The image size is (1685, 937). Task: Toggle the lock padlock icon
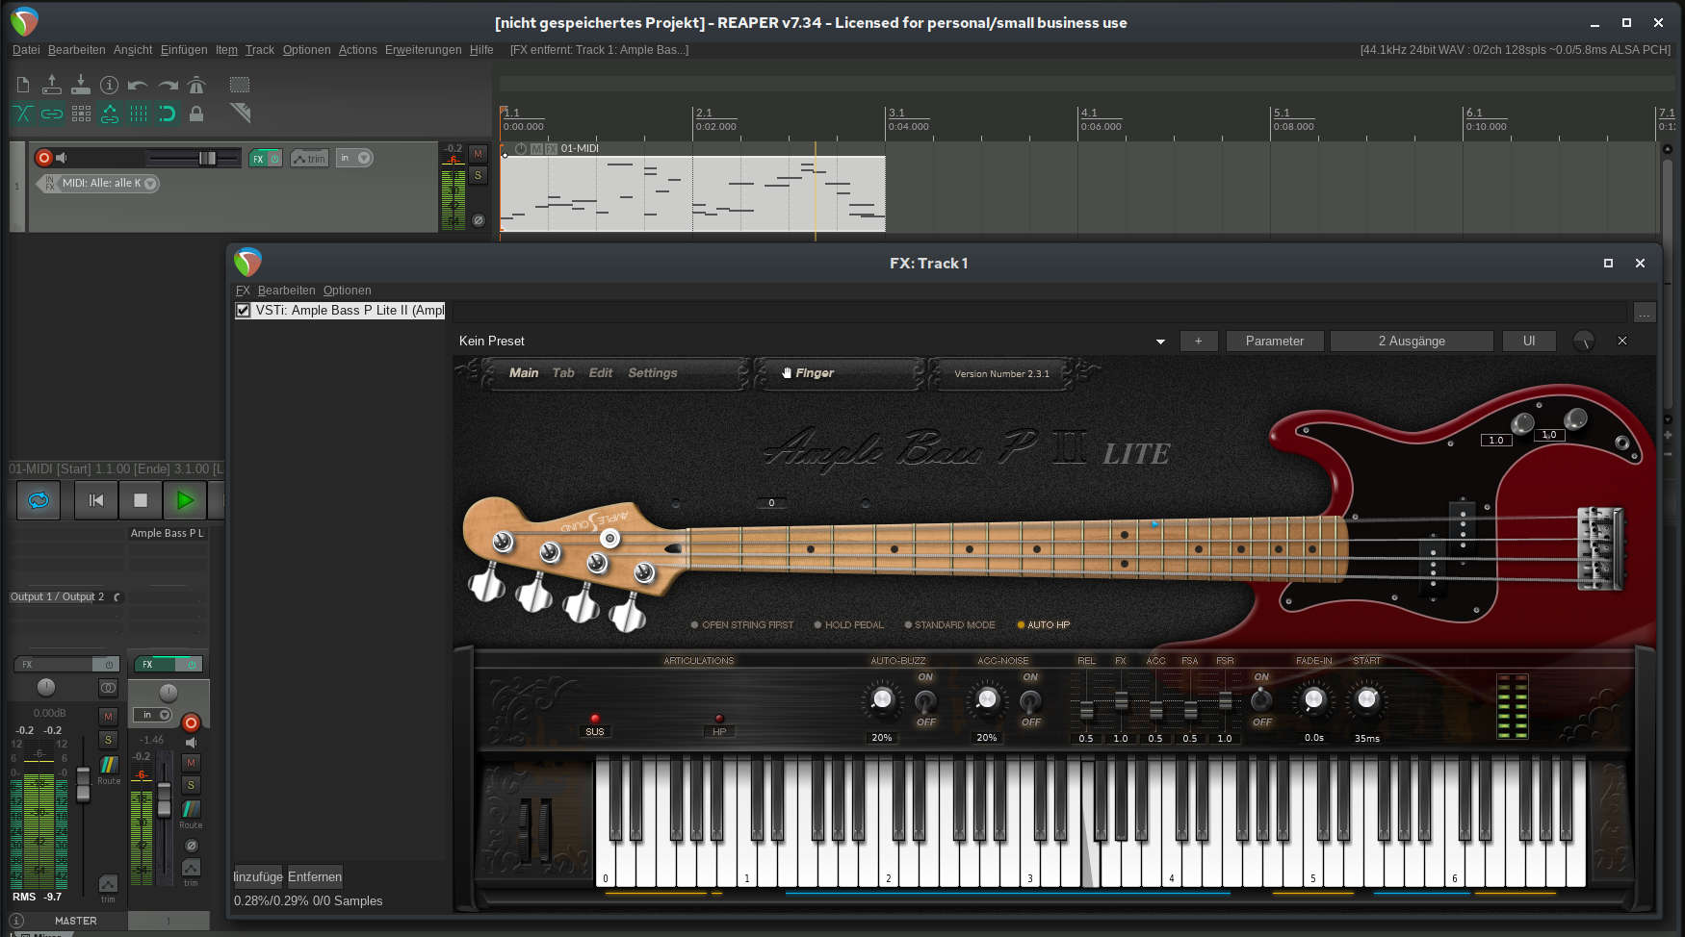click(x=196, y=114)
